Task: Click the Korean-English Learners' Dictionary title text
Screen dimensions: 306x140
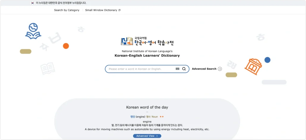Action: pyautogui.click(x=147, y=56)
